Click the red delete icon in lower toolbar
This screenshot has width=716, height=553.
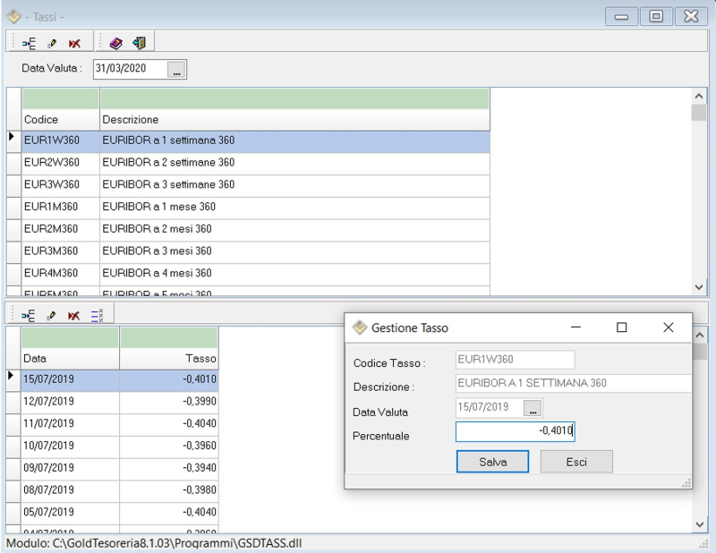(x=73, y=316)
